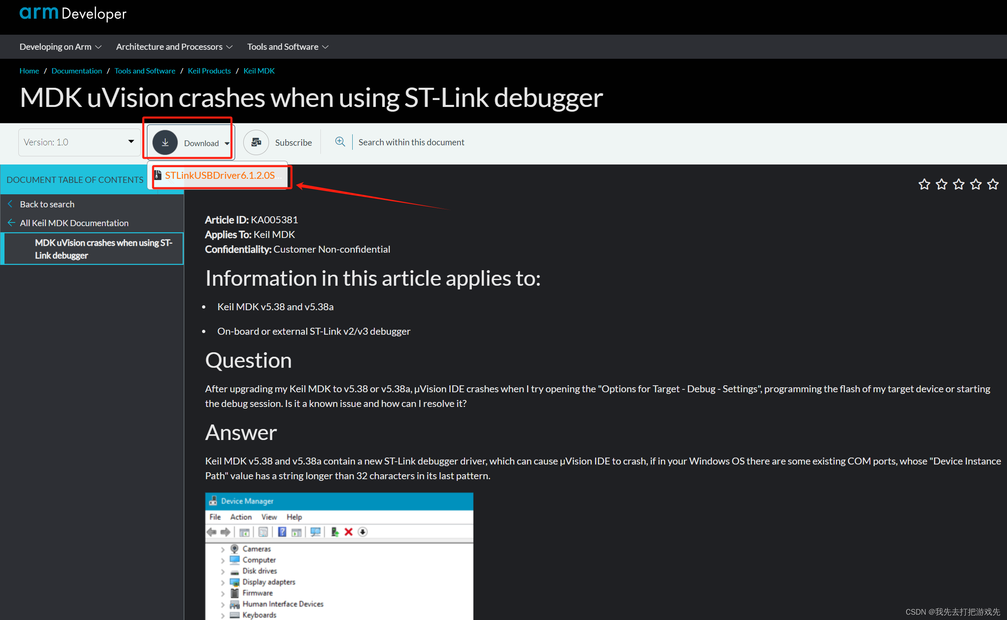Click Device Manager circled down-arrow icon
Viewport: 1007px width, 620px height.
coord(362,532)
